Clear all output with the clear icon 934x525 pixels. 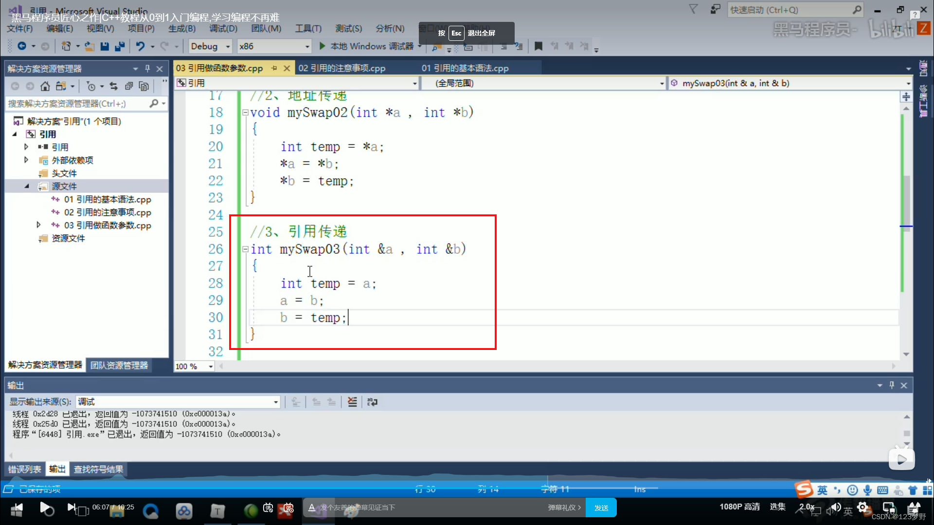click(x=352, y=402)
